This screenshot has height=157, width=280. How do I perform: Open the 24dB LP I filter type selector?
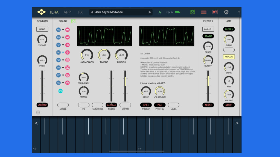[x=208, y=29]
